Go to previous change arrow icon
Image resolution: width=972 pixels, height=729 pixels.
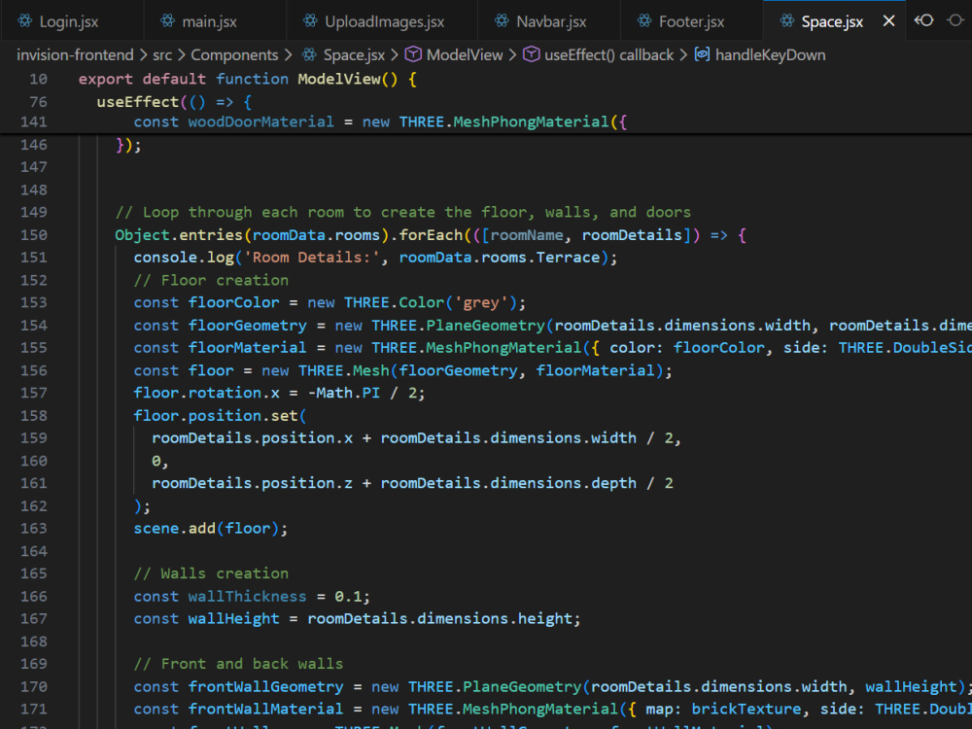pos(923,20)
